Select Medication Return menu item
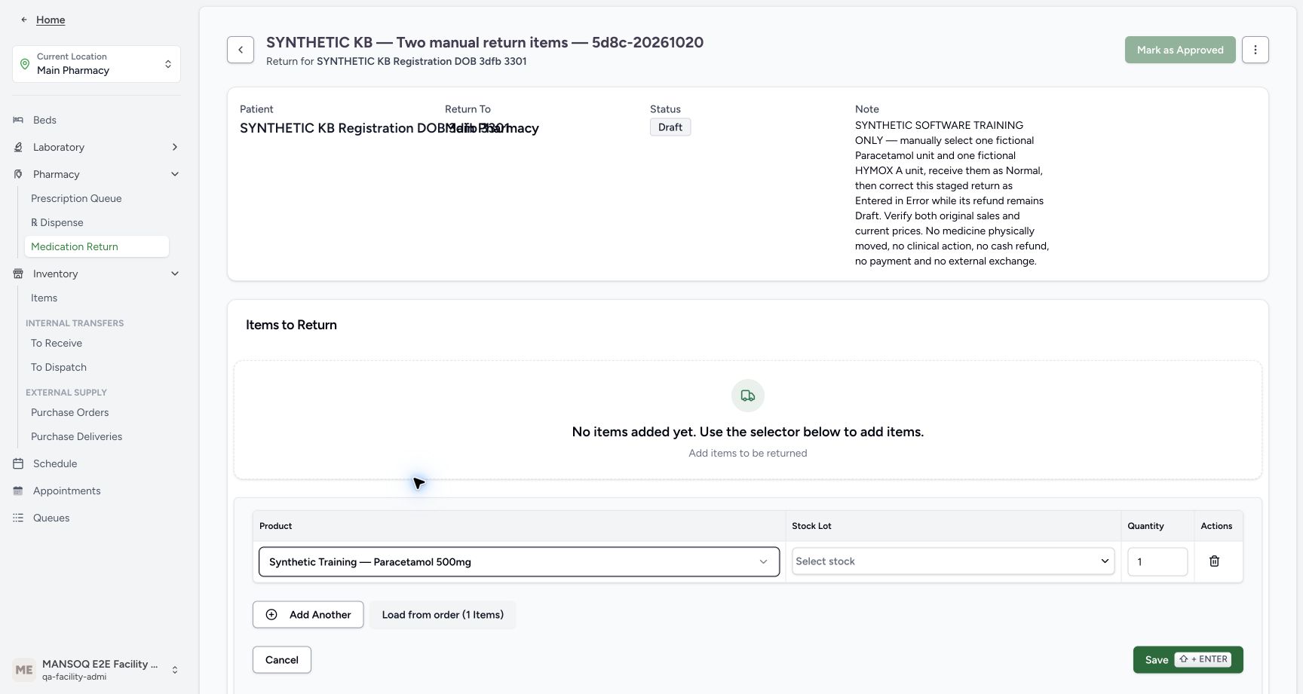1303x694 pixels. coord(97,246)
